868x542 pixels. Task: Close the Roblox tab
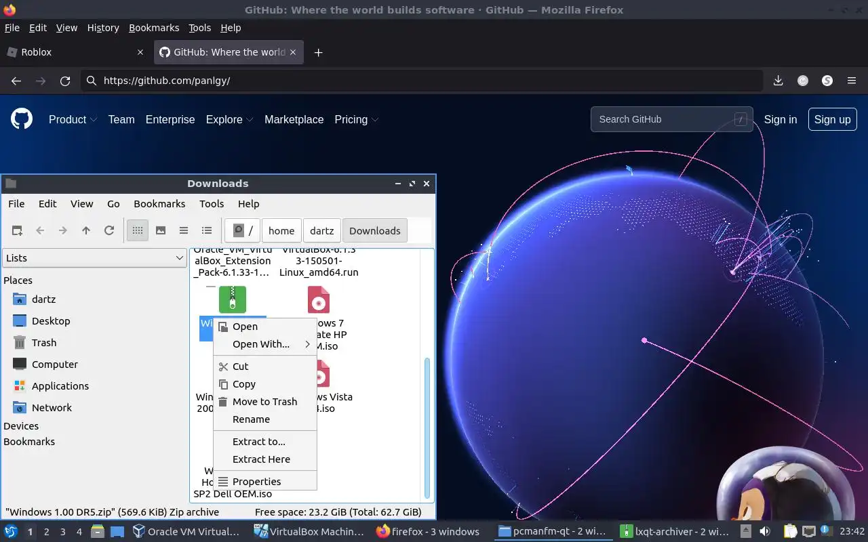point(140,52)
